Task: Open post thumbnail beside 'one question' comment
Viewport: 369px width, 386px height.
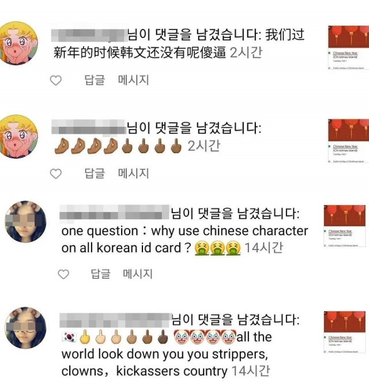Action: (345, 226)
